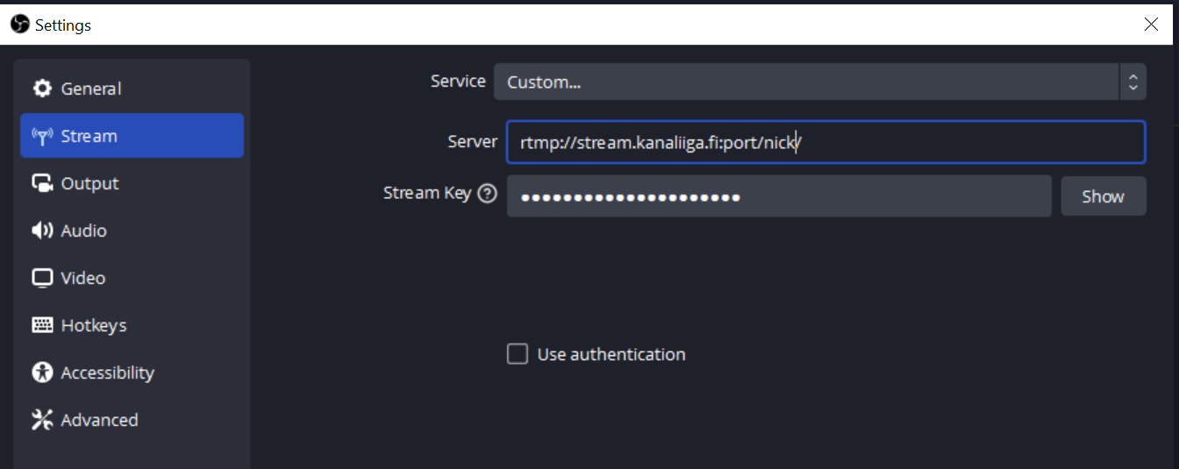Click the Output monitor-camera icon

42,183
